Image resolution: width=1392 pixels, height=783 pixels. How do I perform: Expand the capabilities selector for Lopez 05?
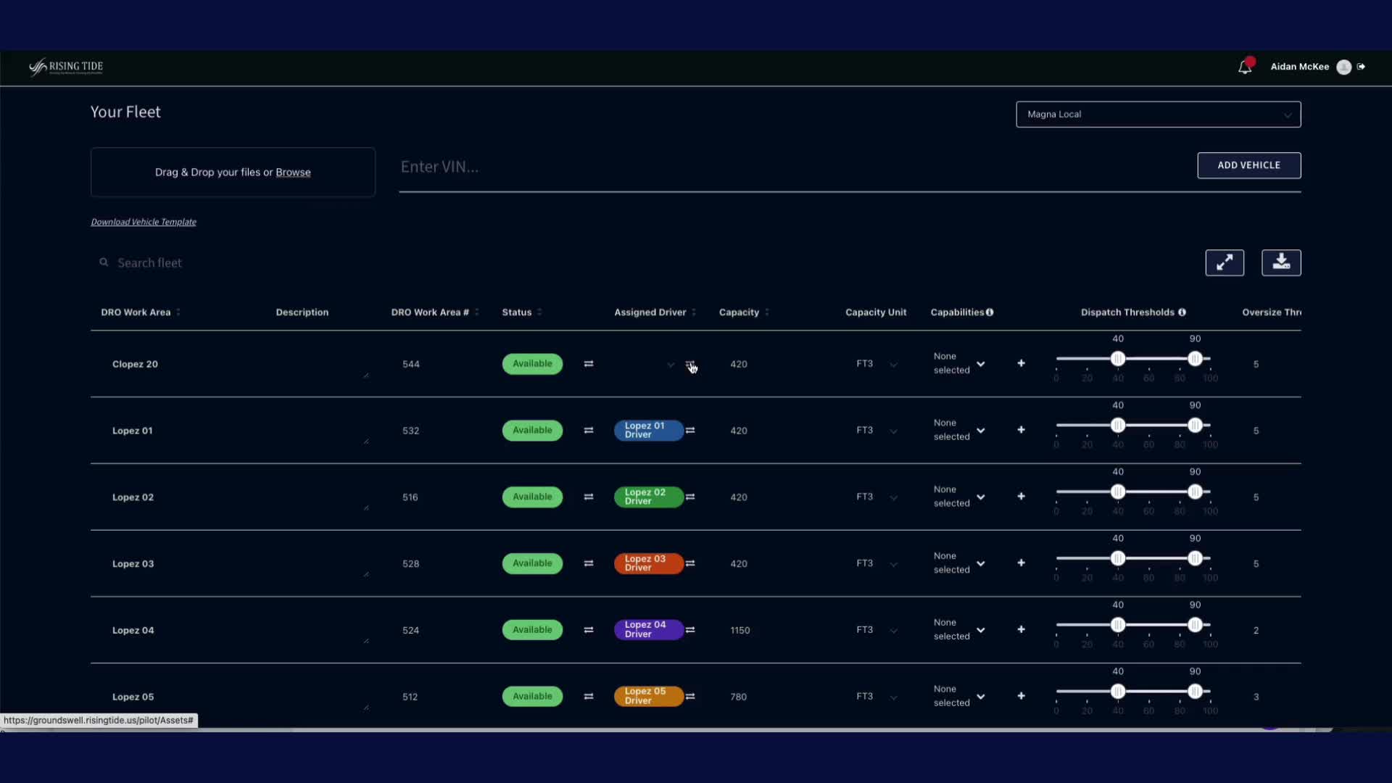click(x=980, y=697)
